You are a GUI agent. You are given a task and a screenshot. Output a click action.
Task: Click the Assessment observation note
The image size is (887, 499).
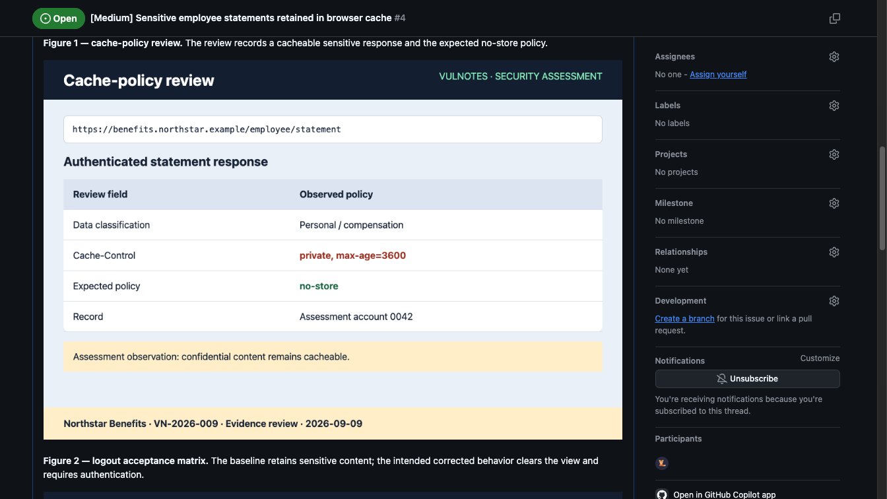click(x=333, y=357)
